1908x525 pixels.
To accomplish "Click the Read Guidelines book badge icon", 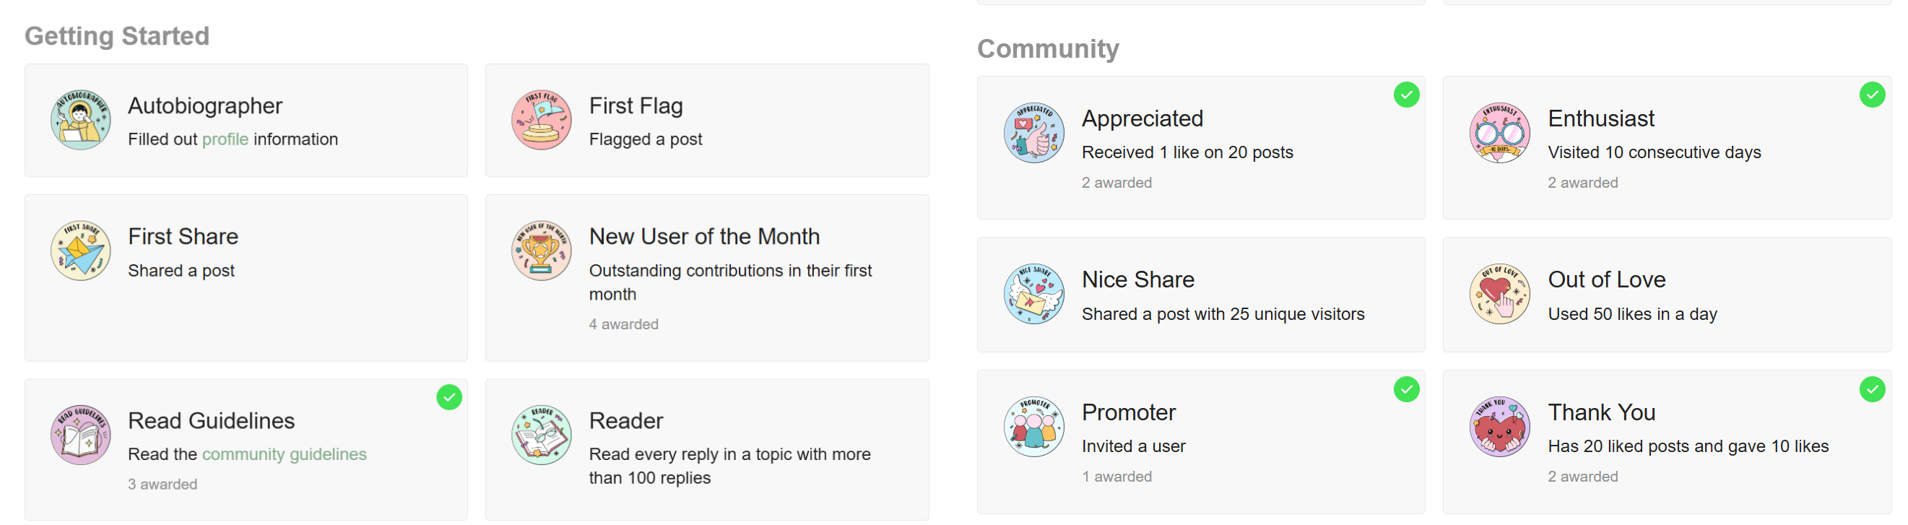I will tap(81, 435).
